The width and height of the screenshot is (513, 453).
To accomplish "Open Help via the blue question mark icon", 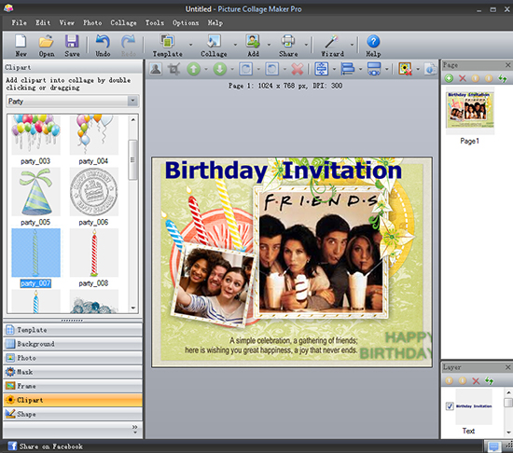I will pos(373,42).
